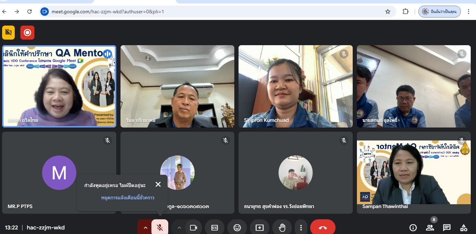Image resolution: width=476 pixels, height=234 pixels.
Task: Click muted mic icon on ธนายุทธ สุขคำฟอง tile
Action: (344, 140)
